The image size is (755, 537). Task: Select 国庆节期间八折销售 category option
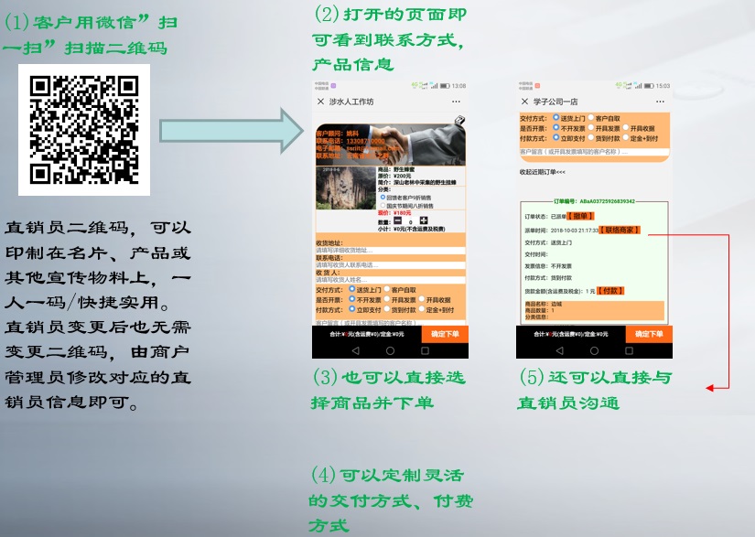383,206
